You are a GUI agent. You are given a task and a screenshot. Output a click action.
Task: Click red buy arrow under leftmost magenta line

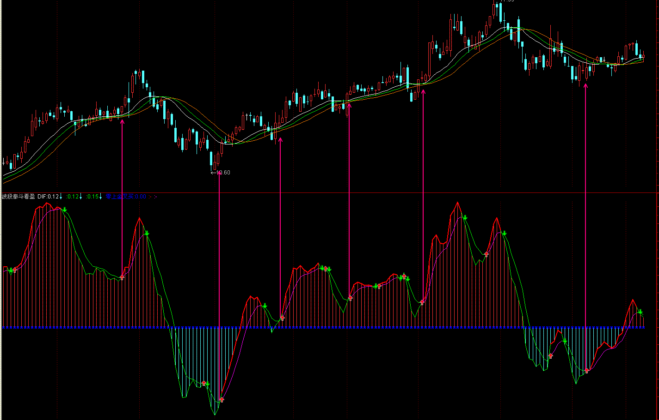122,277
